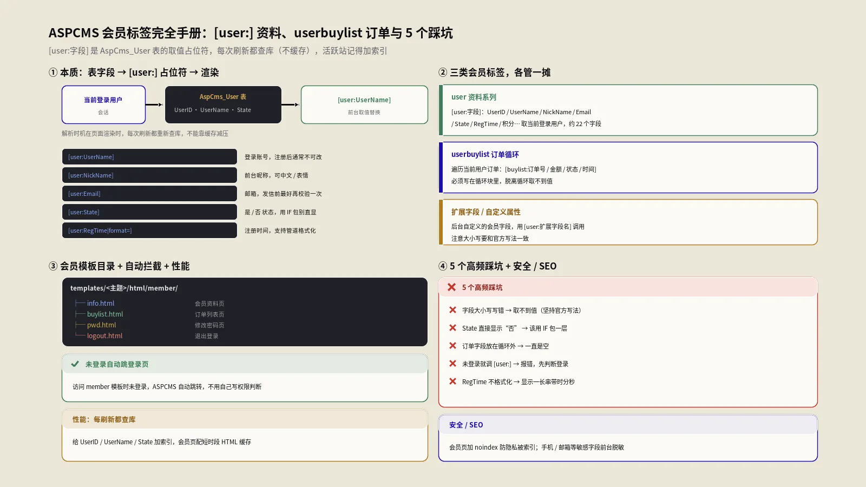Select the [user:NickName] code row
The width and height of the screenshot is (866, 487).
tap(149, 175)
